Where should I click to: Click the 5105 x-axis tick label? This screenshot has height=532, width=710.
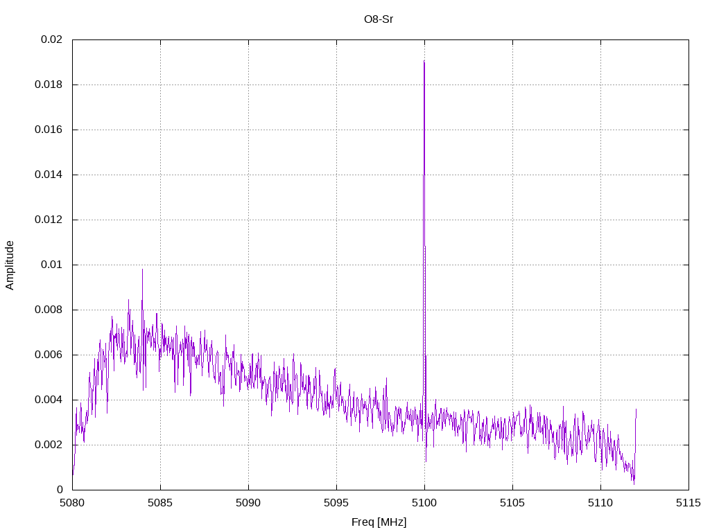coord(512,503)
